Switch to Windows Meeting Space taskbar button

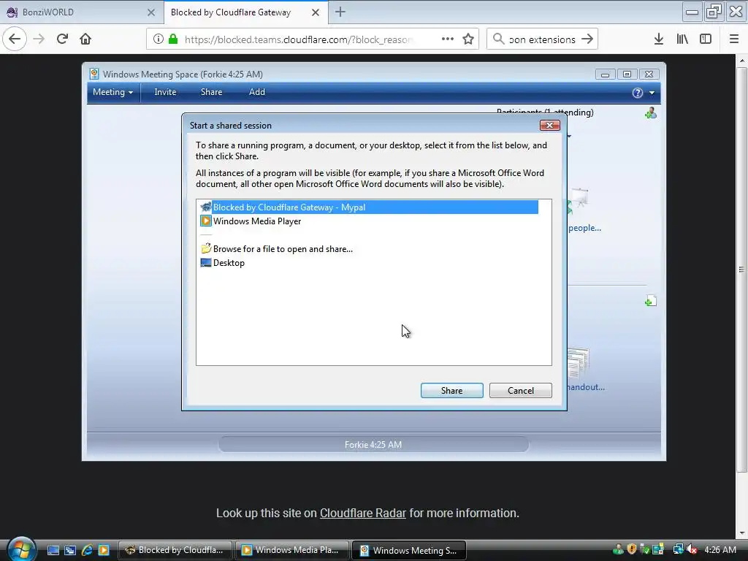pos(409,550)
